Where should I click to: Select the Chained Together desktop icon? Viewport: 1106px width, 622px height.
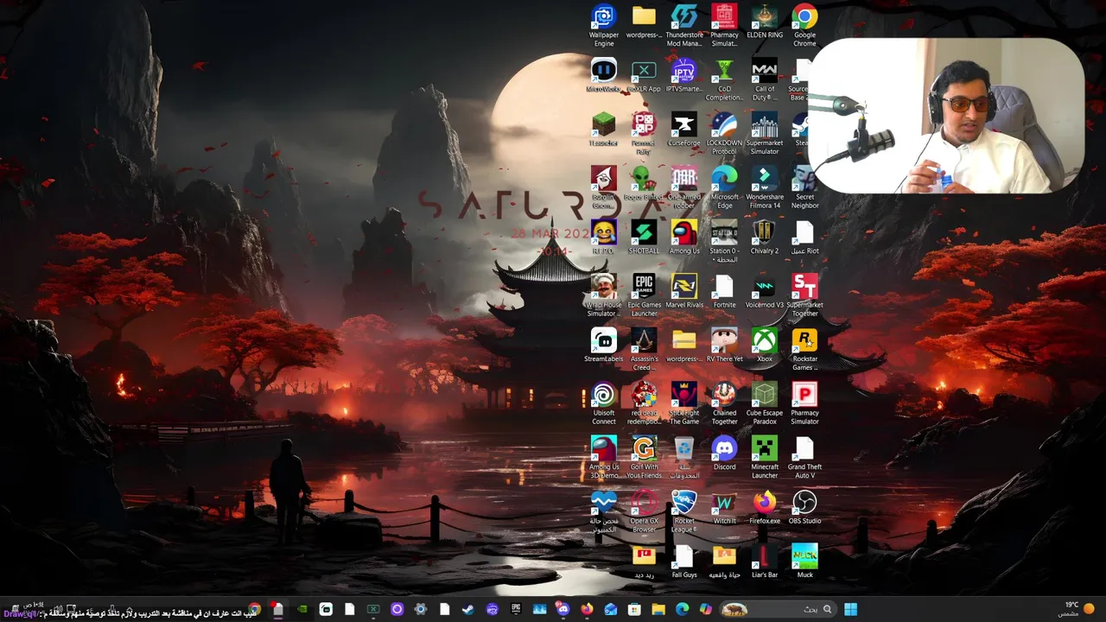[x=724, y=403]
